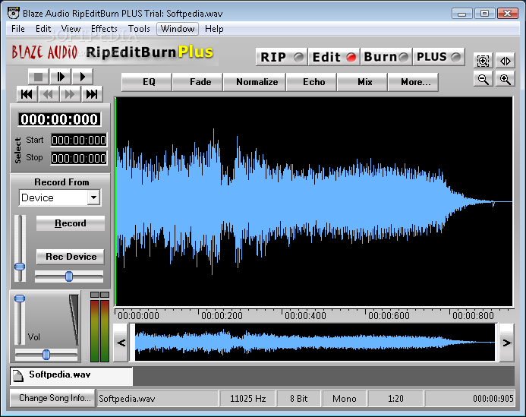The width and height of the screenshot is (526, 417).
Task: Open the View menu
Action: (x=71, y=29)
